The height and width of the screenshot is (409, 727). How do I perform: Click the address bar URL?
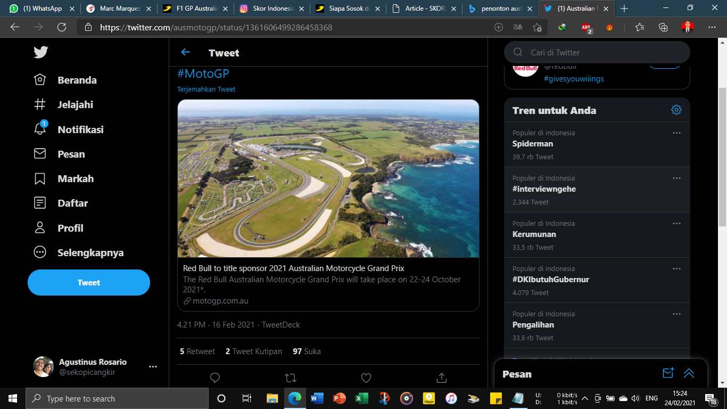coord(216,27)
